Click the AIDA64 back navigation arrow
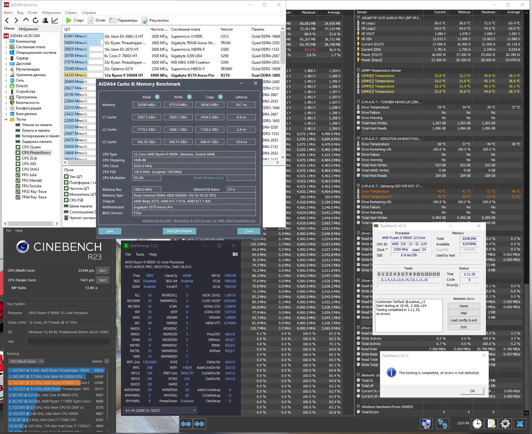This screenshot has width=532, height=434. point(7,20)
